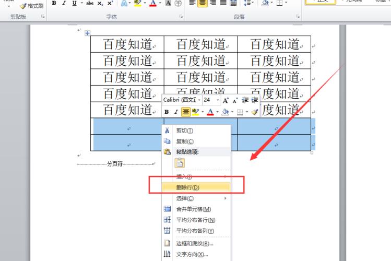Click the shrink font icon on the mini toolbar

[235, 100]
